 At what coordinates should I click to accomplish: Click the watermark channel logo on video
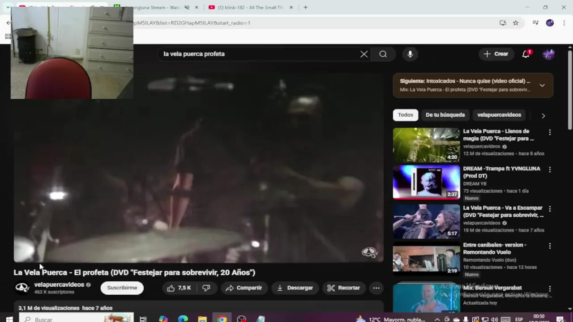click(x=369, y=253)
